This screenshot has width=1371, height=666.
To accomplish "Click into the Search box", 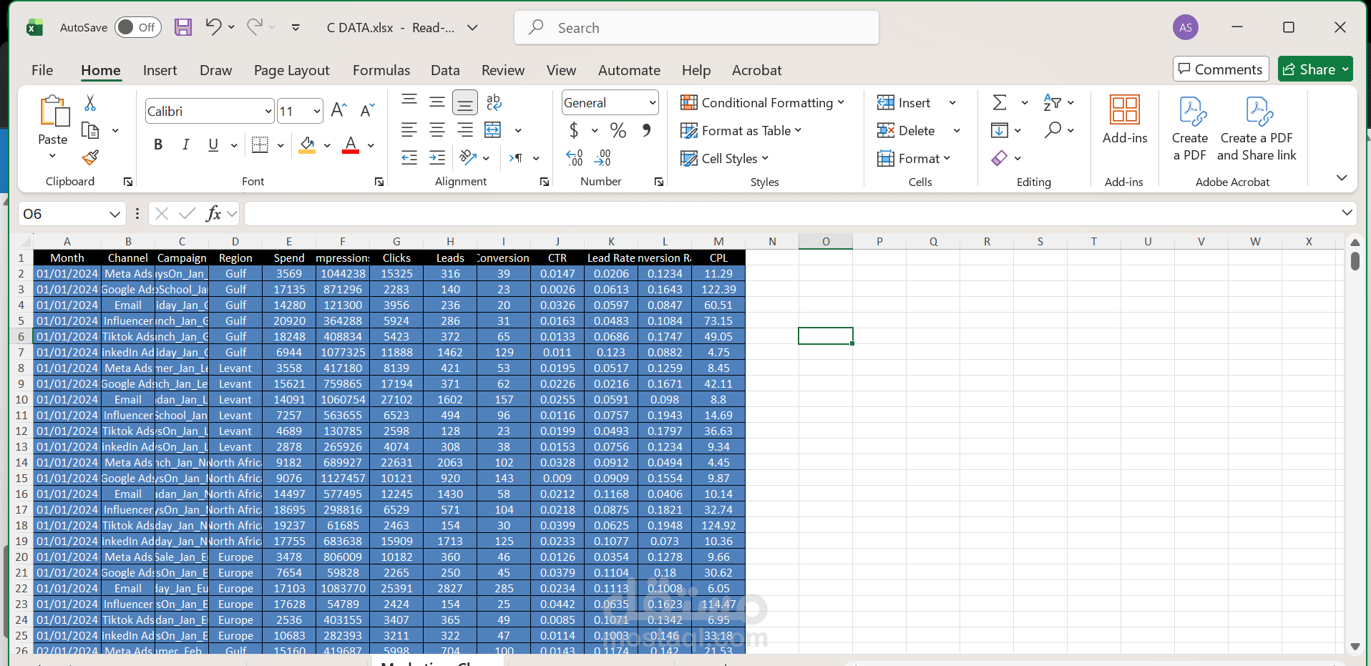I will pyautogui.click(x=696, y=28).
